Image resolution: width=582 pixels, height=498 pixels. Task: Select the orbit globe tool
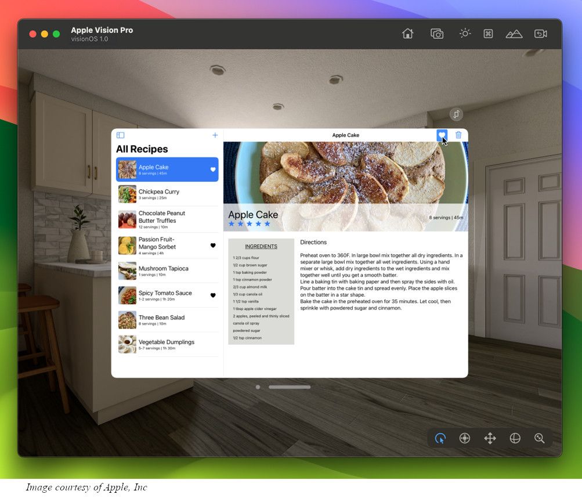click(x=515, y=439)
